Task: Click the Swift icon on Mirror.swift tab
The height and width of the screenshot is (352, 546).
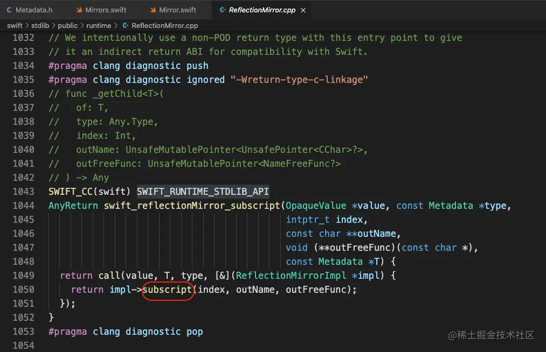Action: tap(153, 10)
